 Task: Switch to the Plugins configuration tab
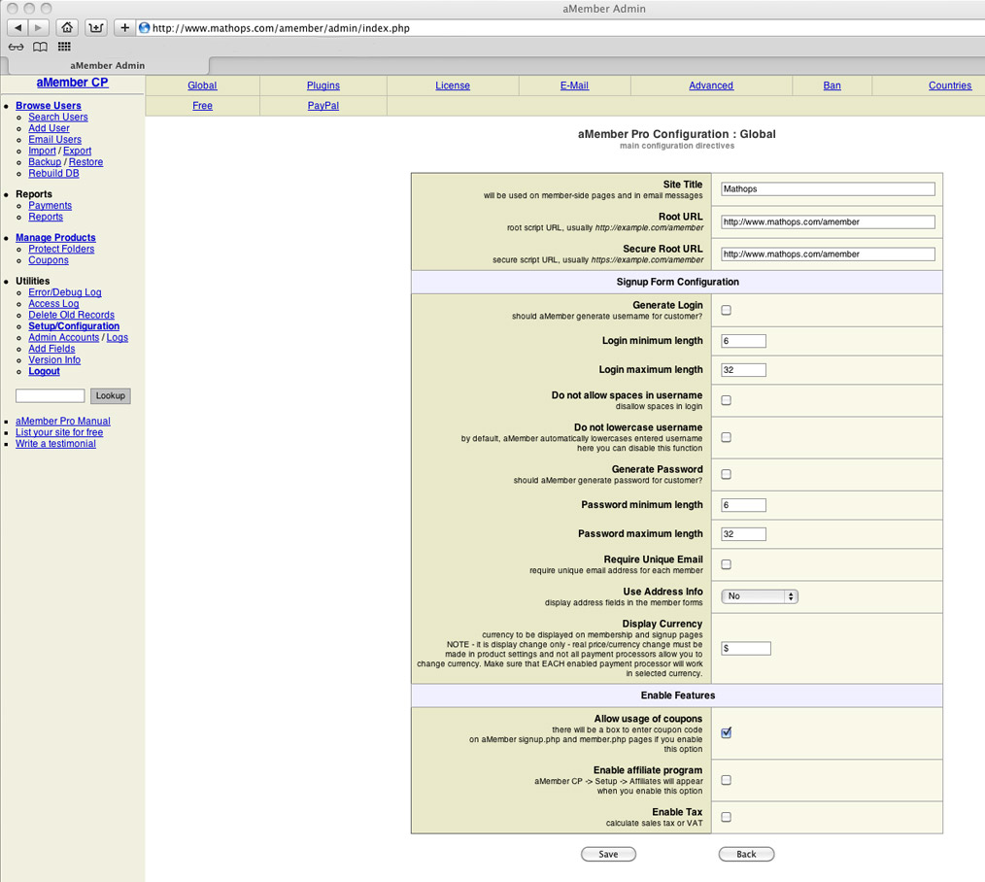click(323, 85)
